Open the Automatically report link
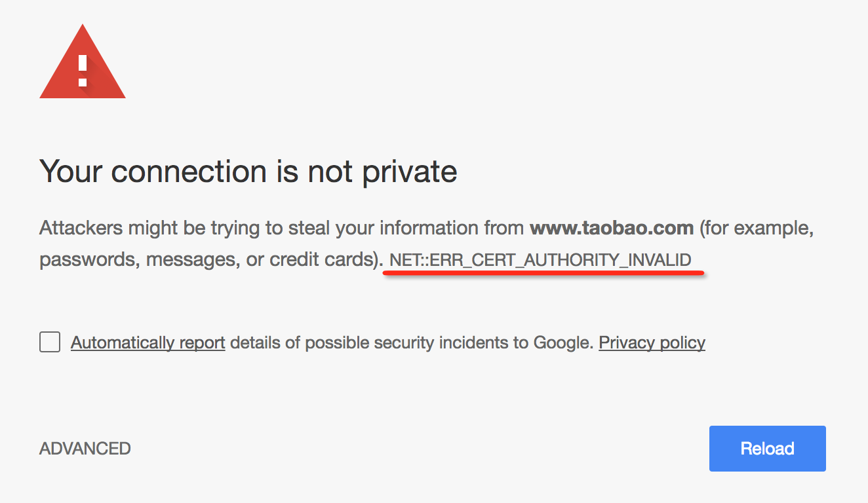The height and width of the screenshot is (503, 868). 148,343
